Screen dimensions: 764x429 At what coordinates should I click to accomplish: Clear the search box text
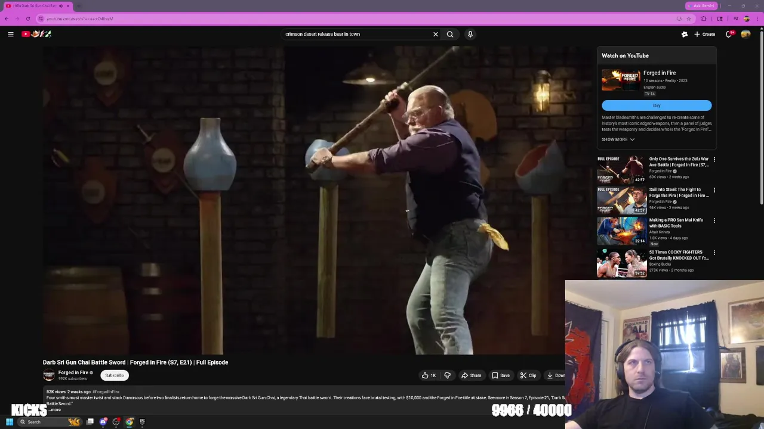[436, 34]
